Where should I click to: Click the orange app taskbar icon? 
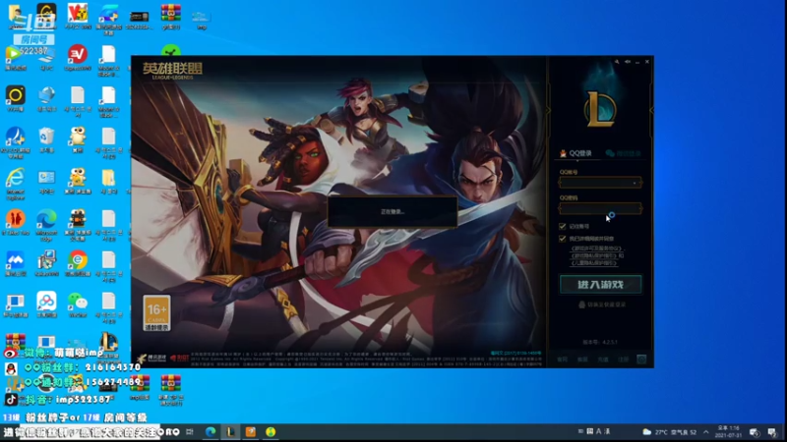(251, 431)
